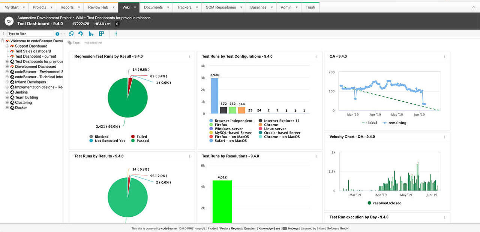The image size is (480, 232).
Task: Click the Firefox legend color dot
Action: click(211, 125)
